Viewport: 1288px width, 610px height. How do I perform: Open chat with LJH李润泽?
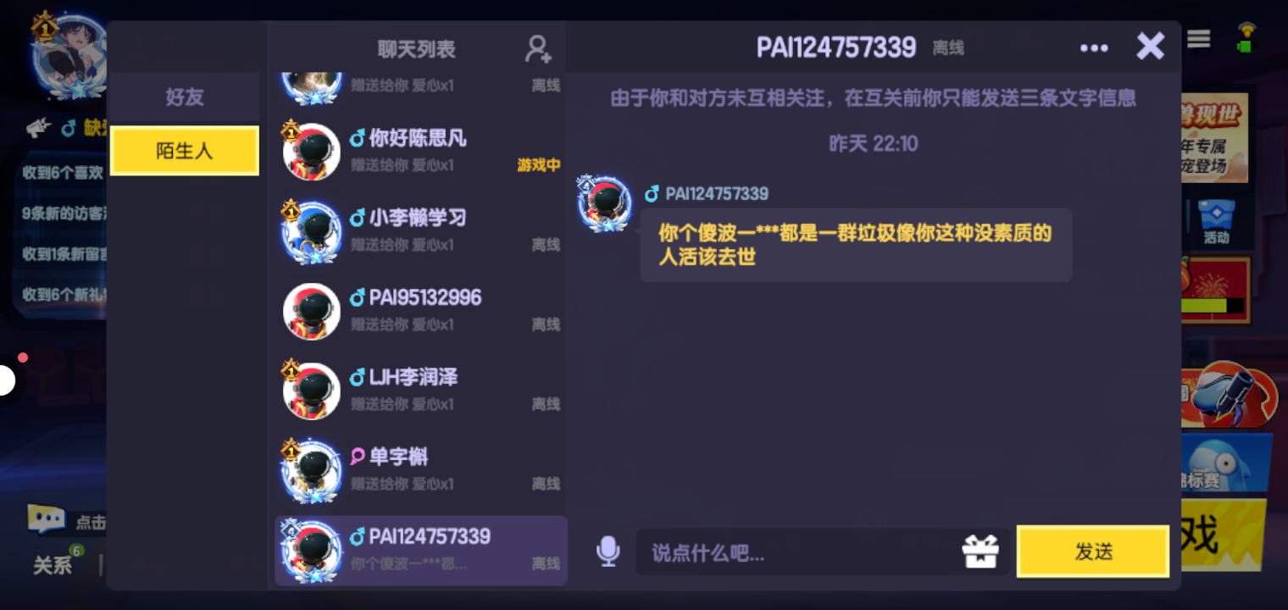pyautogui.click(x=421, y=390)
